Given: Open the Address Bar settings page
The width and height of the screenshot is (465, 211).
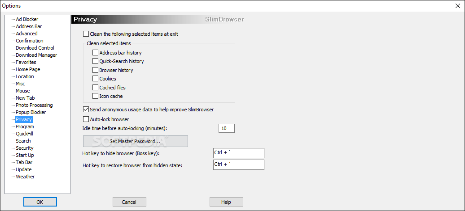Looking at the screenshot, I should pos(29,26).
